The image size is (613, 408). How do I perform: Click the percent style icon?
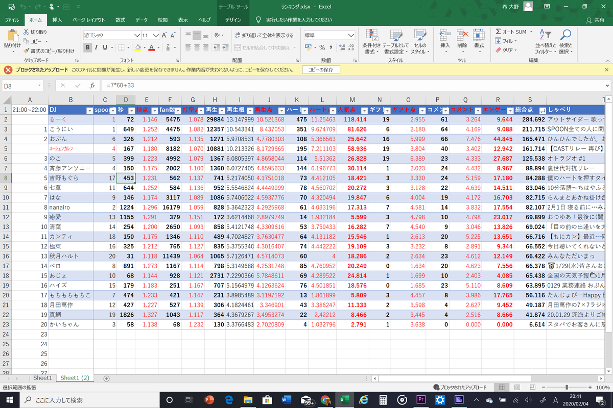[x=322, y=47]
